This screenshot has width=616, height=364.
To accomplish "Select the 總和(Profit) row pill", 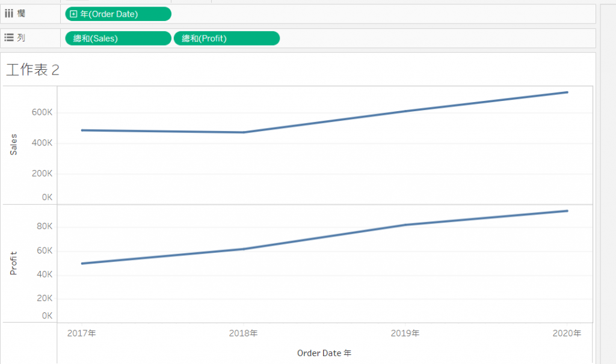I will pos(227,38).
